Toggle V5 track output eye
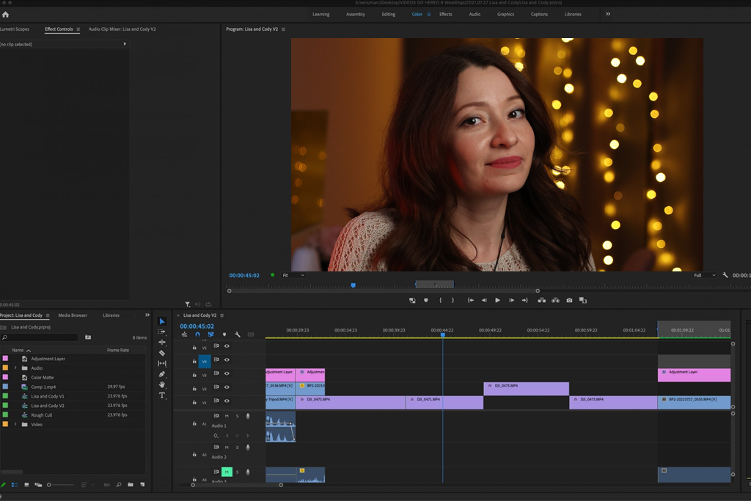 [x=227, y=345]
